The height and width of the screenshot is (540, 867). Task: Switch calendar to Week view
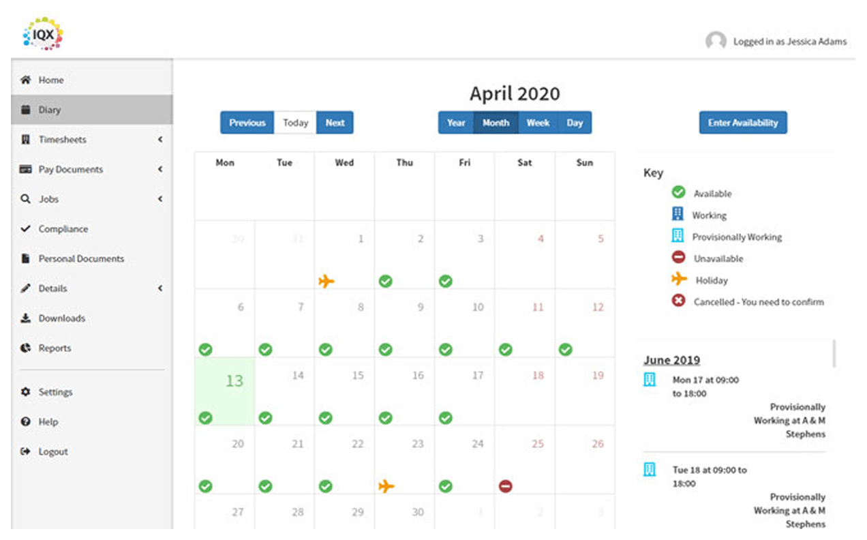click(x=538, y=123)
